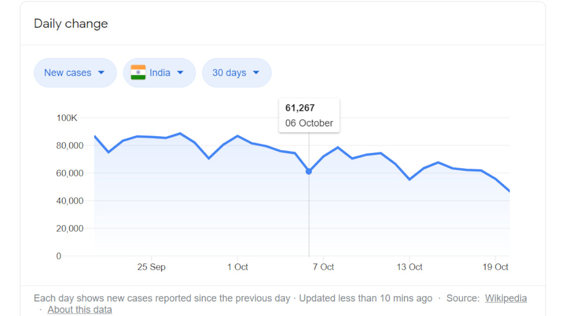Click the 19 Oct axis label
Viewport: 563px width, 316px height.
click(x=495, y=267)
